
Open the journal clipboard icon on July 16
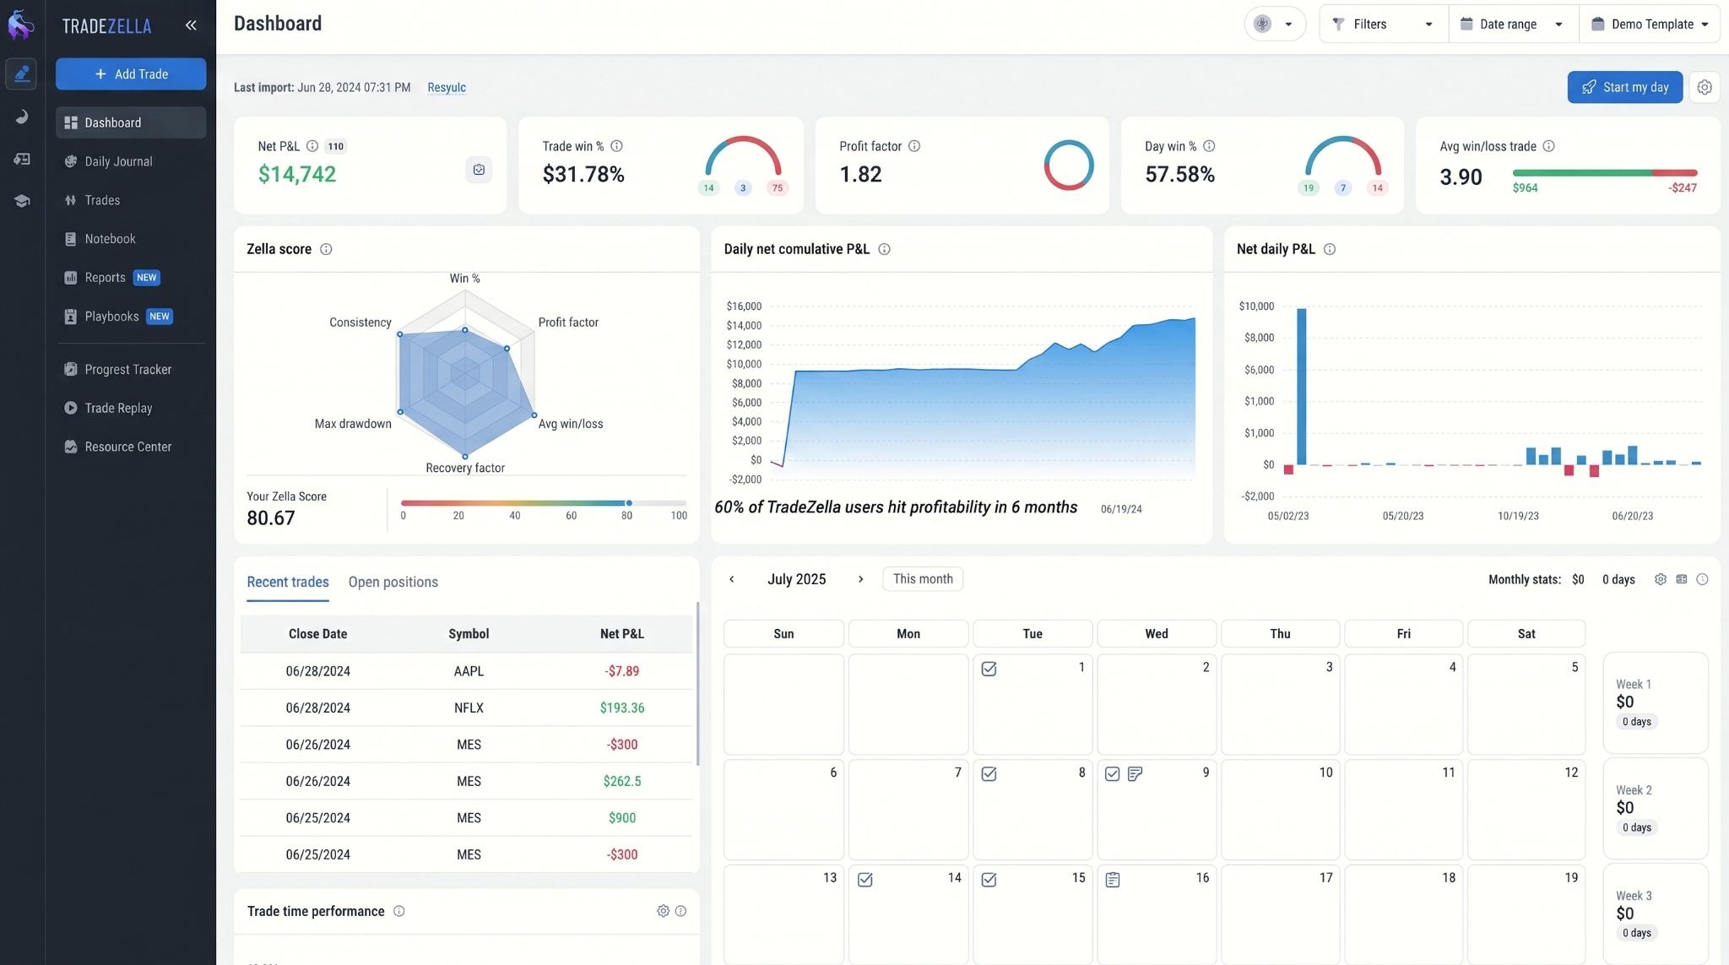pos(1113,880)
